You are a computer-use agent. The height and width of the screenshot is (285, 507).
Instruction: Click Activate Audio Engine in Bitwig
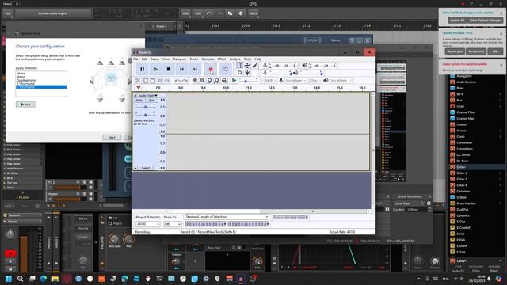pos(53,13)
